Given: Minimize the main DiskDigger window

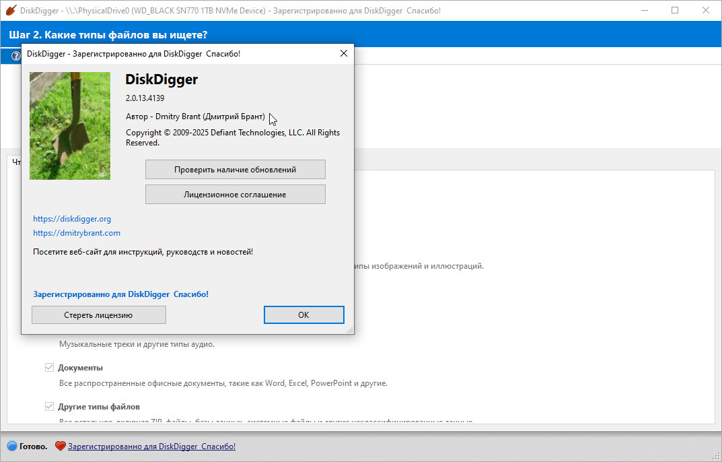Looking at the screenshot, I should pyautogui.click(x=644, y=11).
